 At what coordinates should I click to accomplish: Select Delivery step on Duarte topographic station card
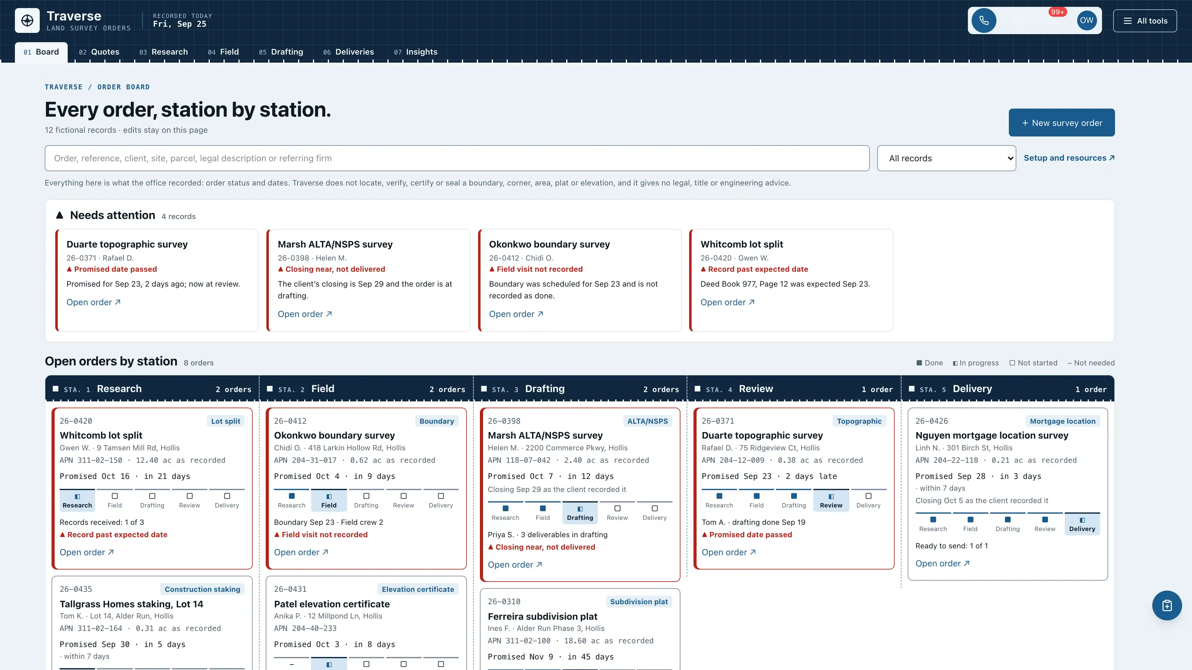tap(869, 500)
